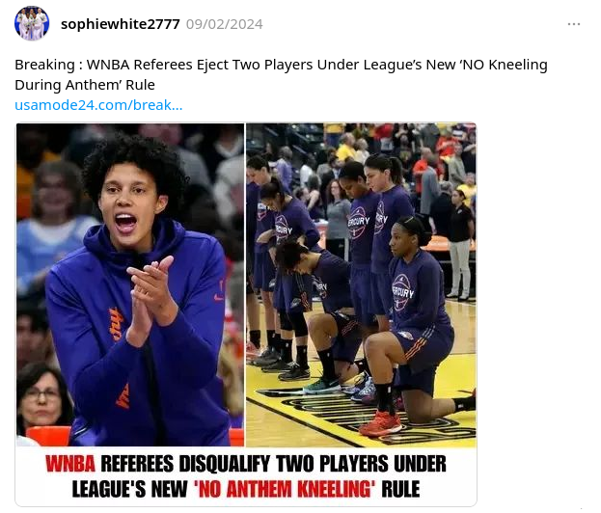
Task: Click the woman with glasses in the crowd
Action: [x=41, y=394]
